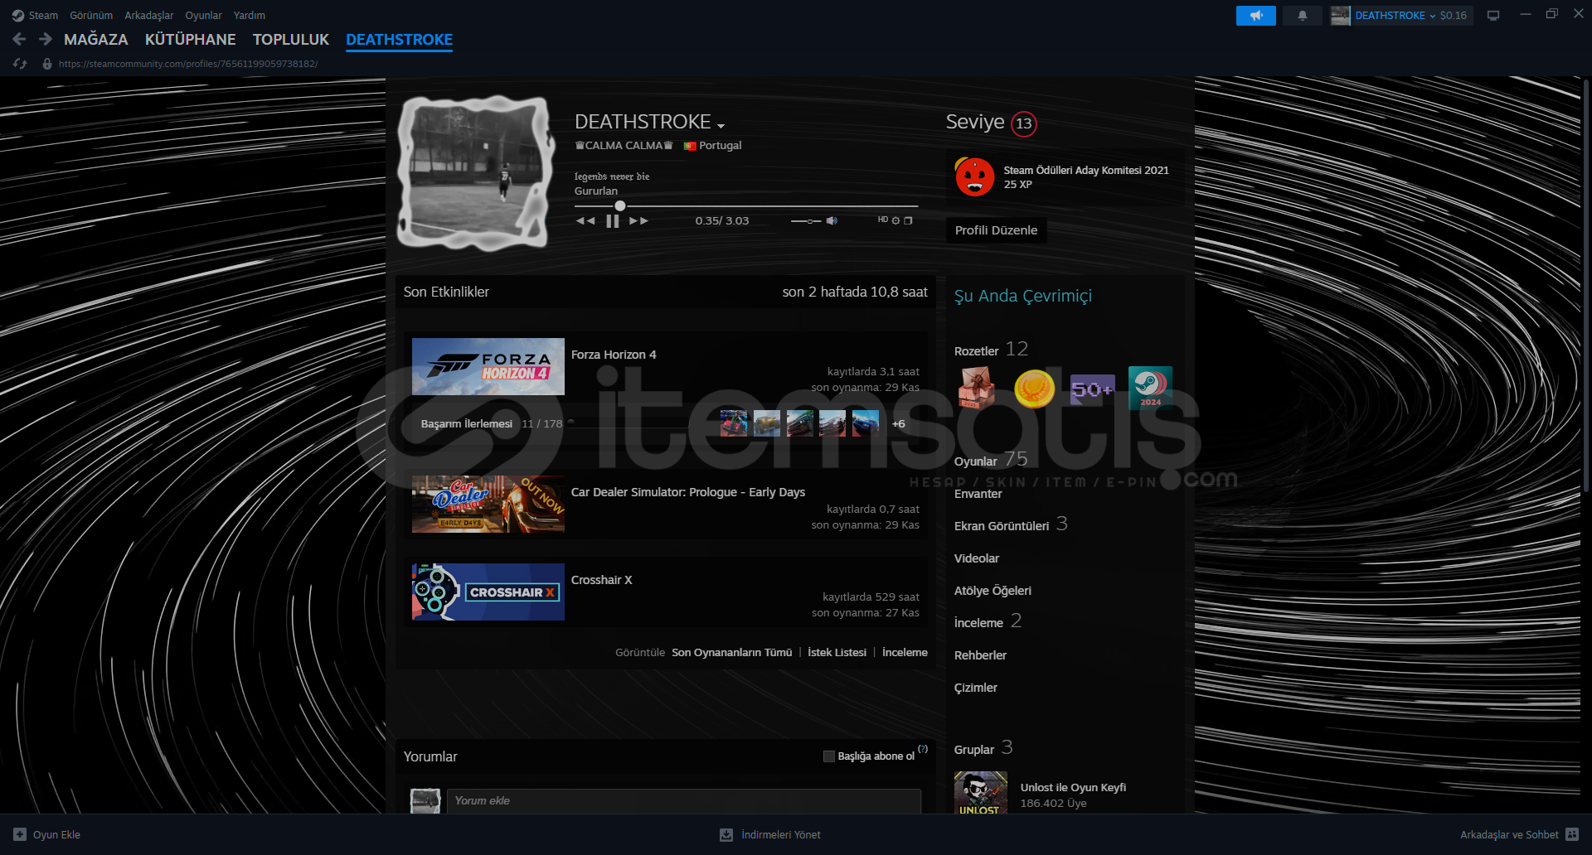Click the Forza achievement progress bar
The image size is (1592, 855).
[x=628, y=423]
